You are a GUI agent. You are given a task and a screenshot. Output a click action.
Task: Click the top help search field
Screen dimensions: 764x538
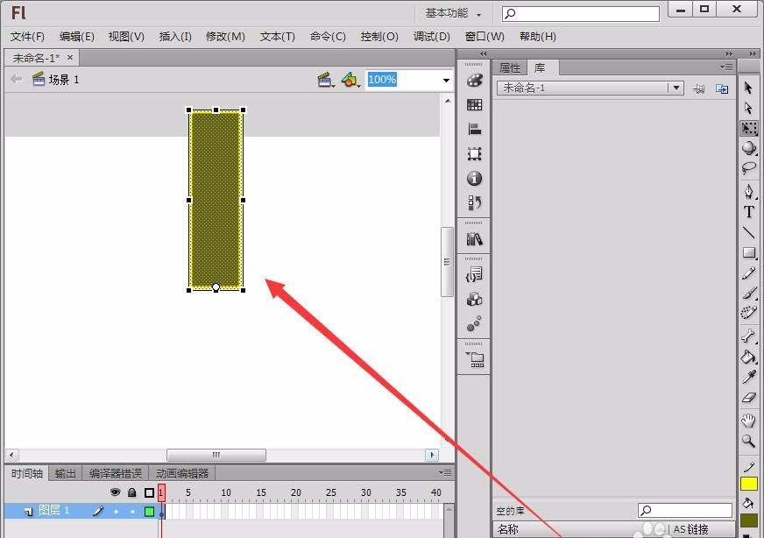click(581, 14)
